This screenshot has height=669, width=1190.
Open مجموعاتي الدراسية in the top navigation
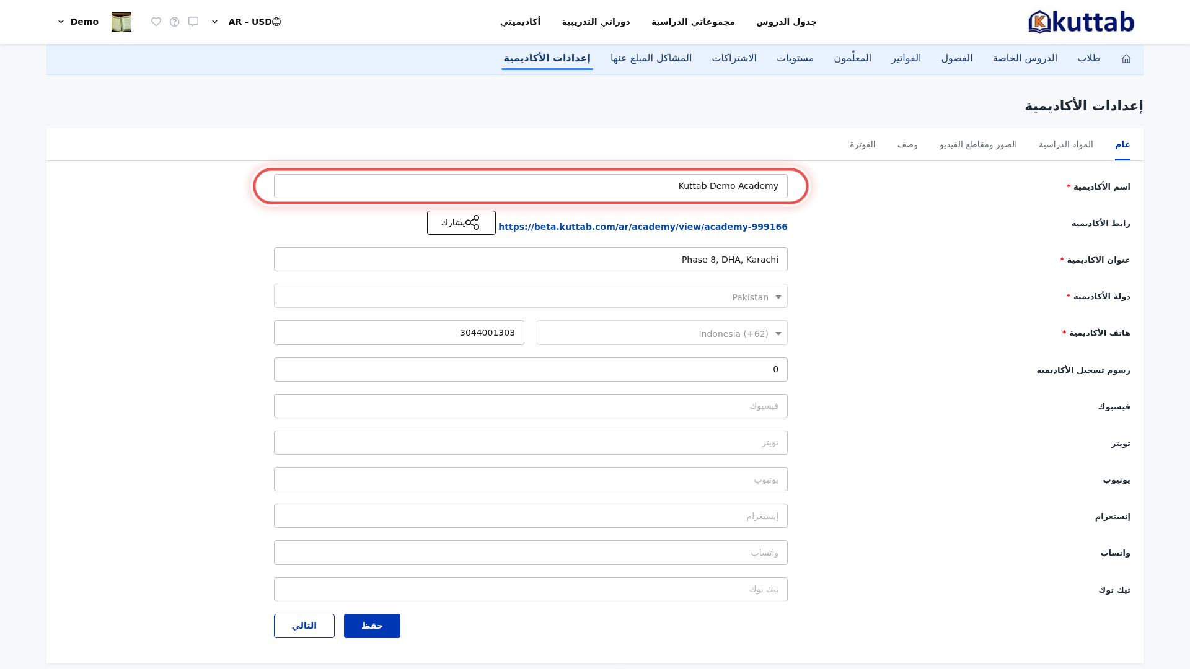[x=693, y=22]
